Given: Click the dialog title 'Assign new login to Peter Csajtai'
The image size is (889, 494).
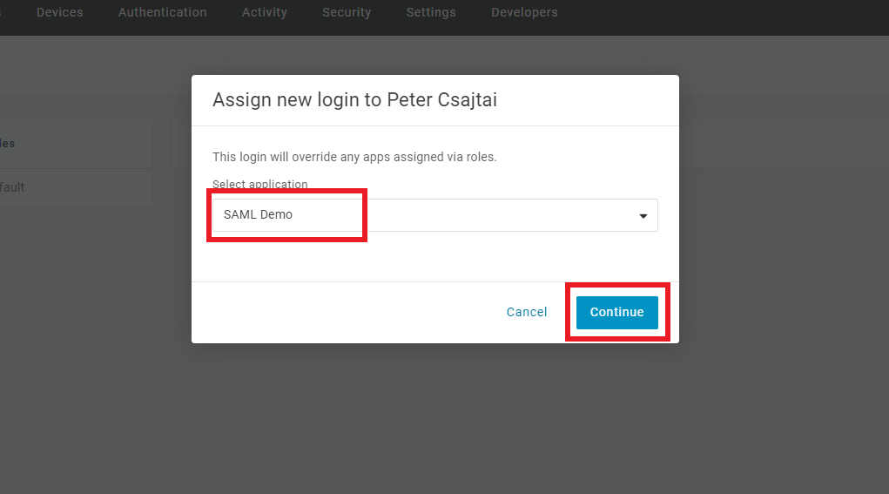Looking at the screenshot, I should point(354,99).
